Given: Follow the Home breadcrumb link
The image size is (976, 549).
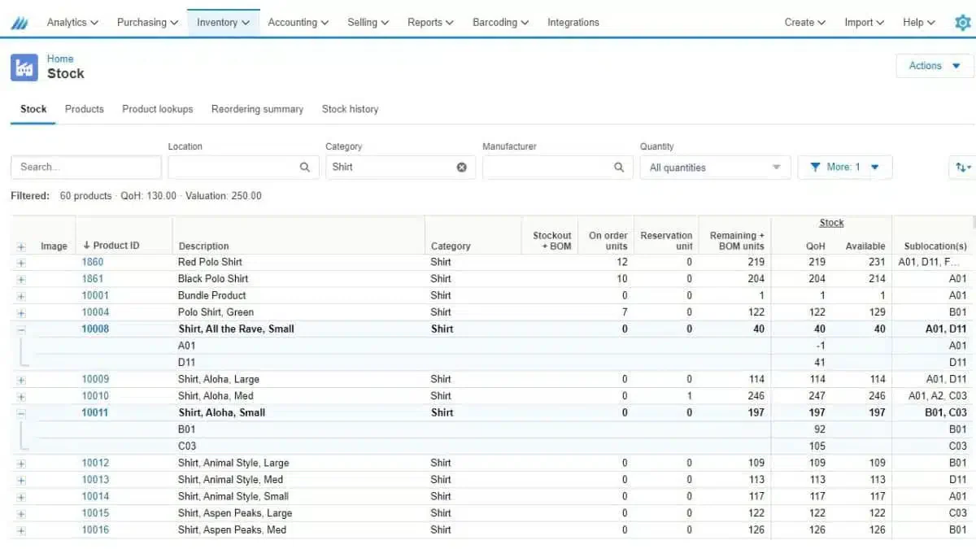Looking at the screenshot, I should click(x=60, y=59).
